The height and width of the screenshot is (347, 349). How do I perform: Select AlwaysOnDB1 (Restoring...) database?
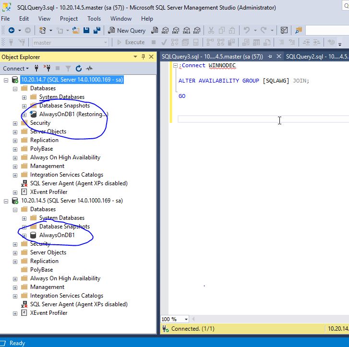(73, 114)
